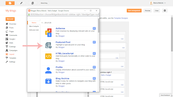The width and height of the screenshot is (173, 97).
Task: Add the HTML/JavaScript gadget plus icon
Action: [94, 53]
